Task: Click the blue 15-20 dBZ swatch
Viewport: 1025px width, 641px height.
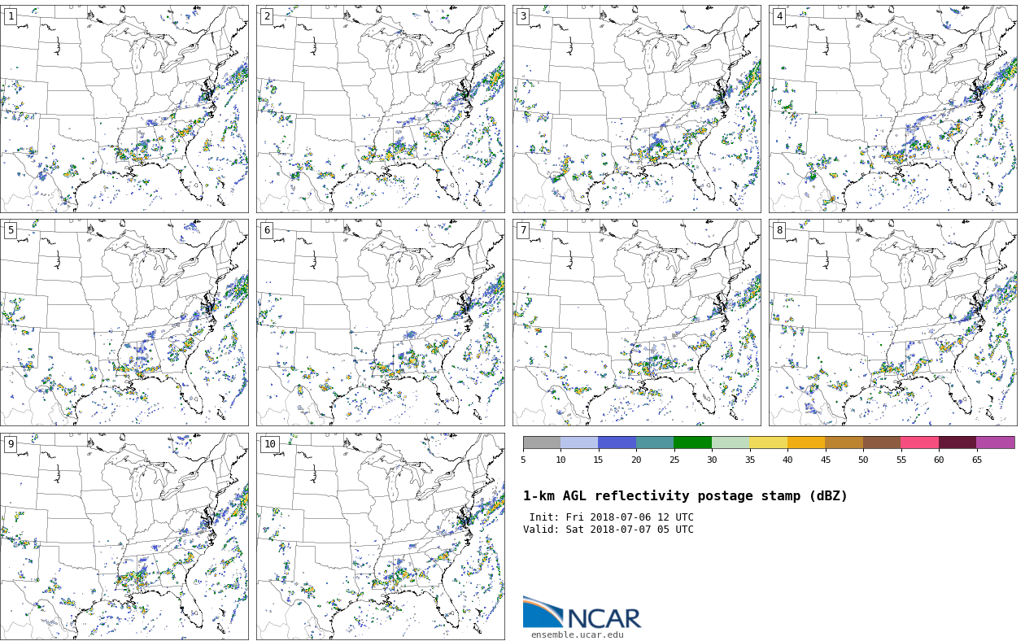Action: tap(617, 443)
